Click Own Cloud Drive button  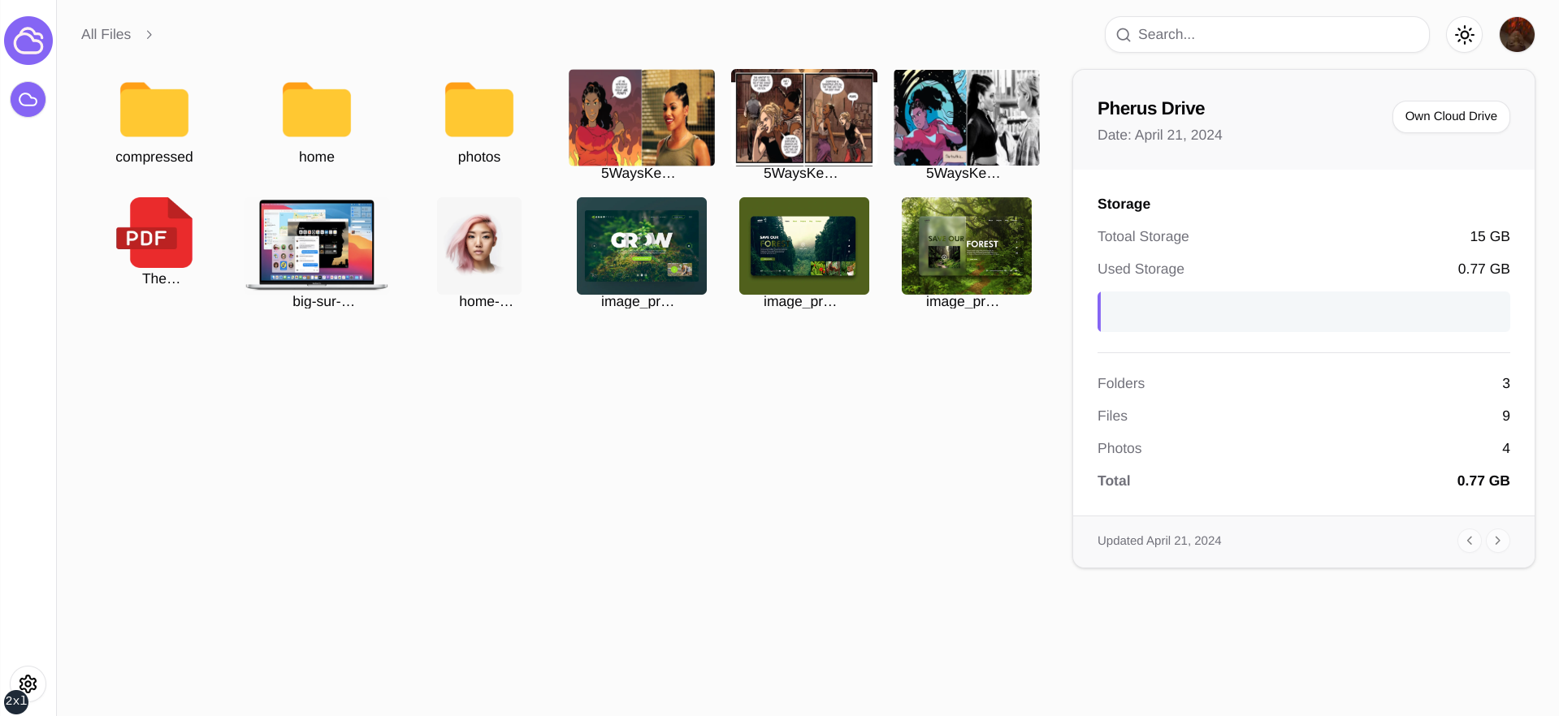(1451, 116)
